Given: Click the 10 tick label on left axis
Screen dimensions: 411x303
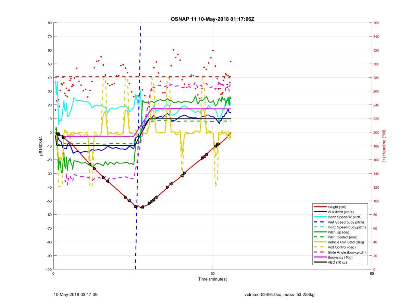Looking at the screenshot, I should click(49, 119).
